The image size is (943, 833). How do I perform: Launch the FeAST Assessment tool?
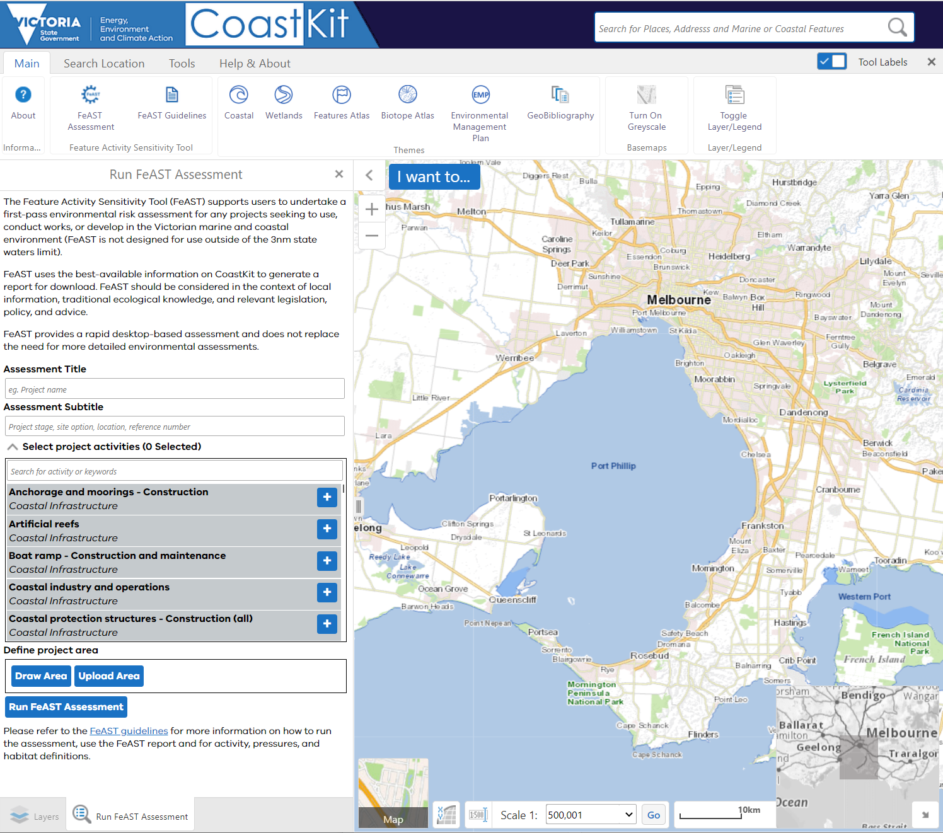click(x=91, y=95)
